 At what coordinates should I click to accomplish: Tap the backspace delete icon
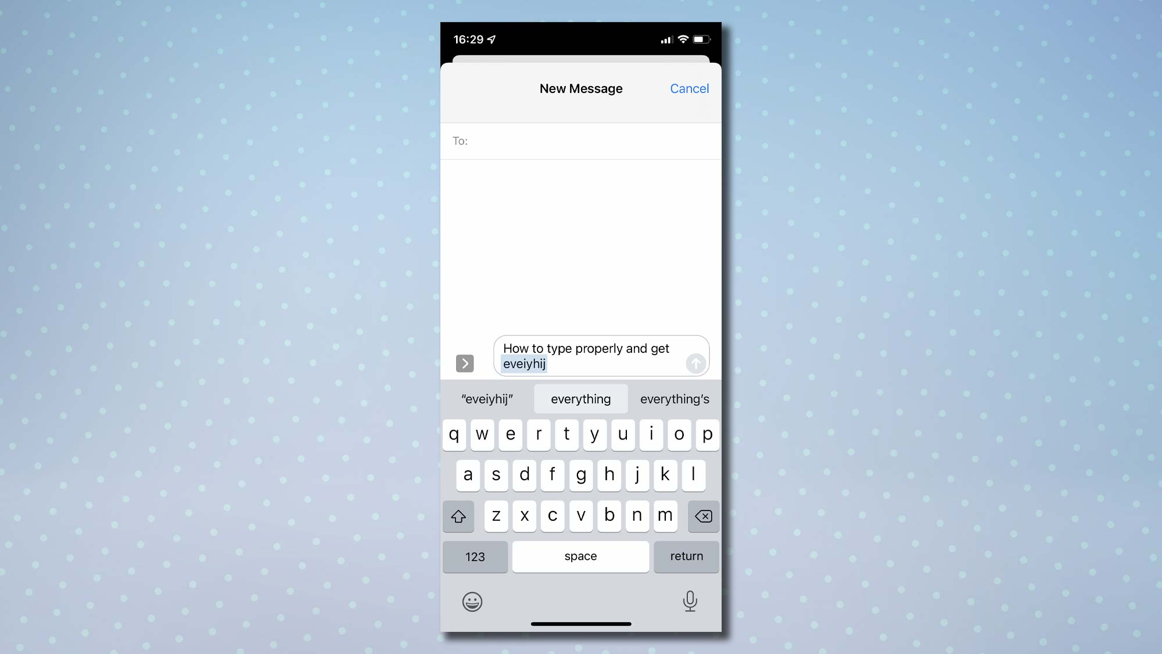pos(702,515)
